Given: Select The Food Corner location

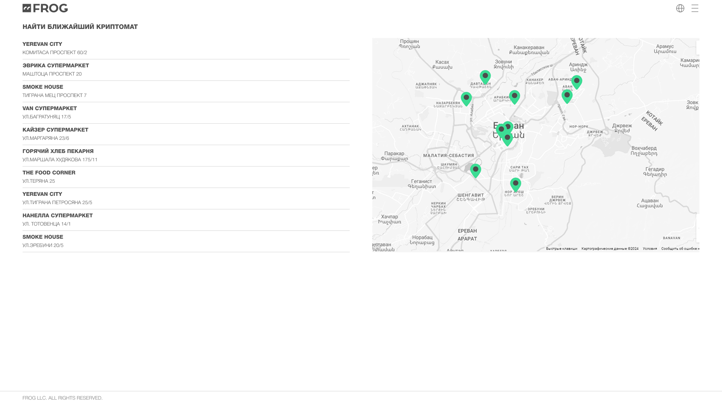Looking at the screenshot, I should [49, 173].
